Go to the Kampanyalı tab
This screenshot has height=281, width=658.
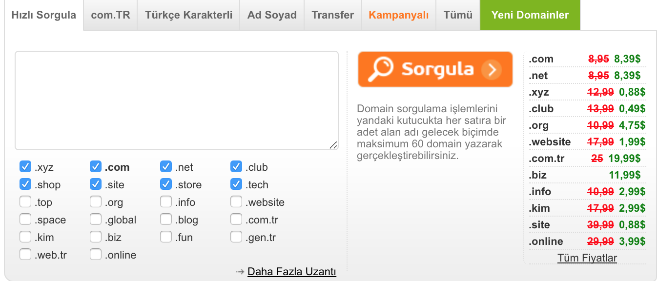(x=399, y=15)
